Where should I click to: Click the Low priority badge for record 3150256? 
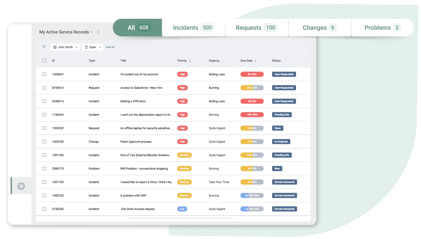coord(182,209)
